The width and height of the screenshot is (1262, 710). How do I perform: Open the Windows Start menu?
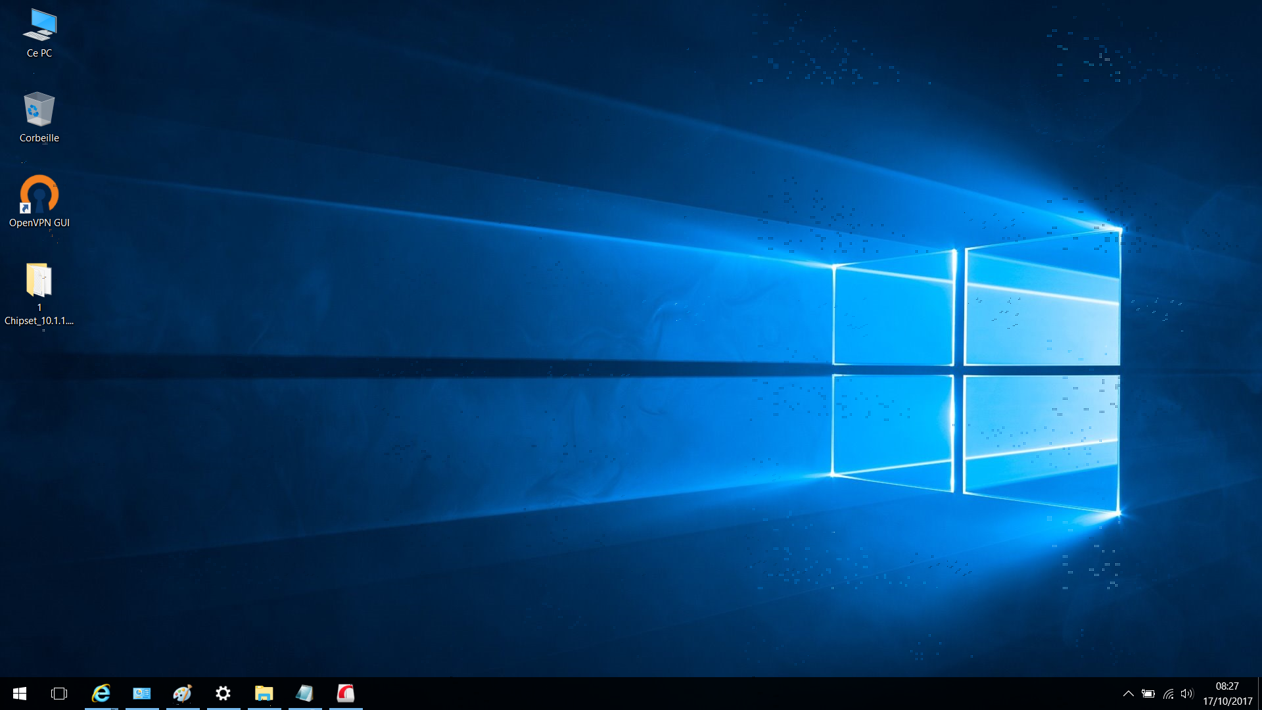(x=19, y=694)
